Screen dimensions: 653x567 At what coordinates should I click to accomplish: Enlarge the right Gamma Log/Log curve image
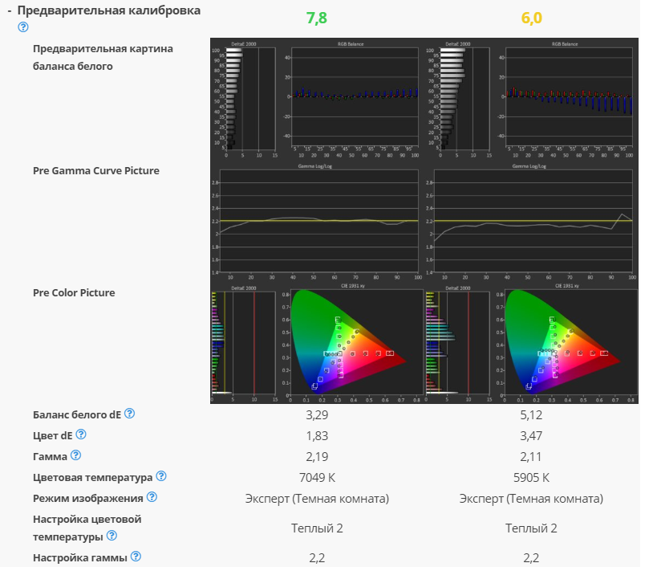pos(531,221)
